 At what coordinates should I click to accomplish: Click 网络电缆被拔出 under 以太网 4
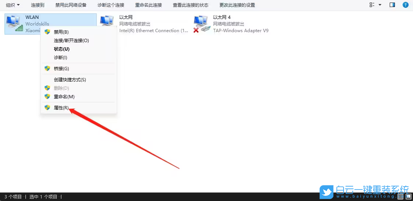click(x=229, y=24)
